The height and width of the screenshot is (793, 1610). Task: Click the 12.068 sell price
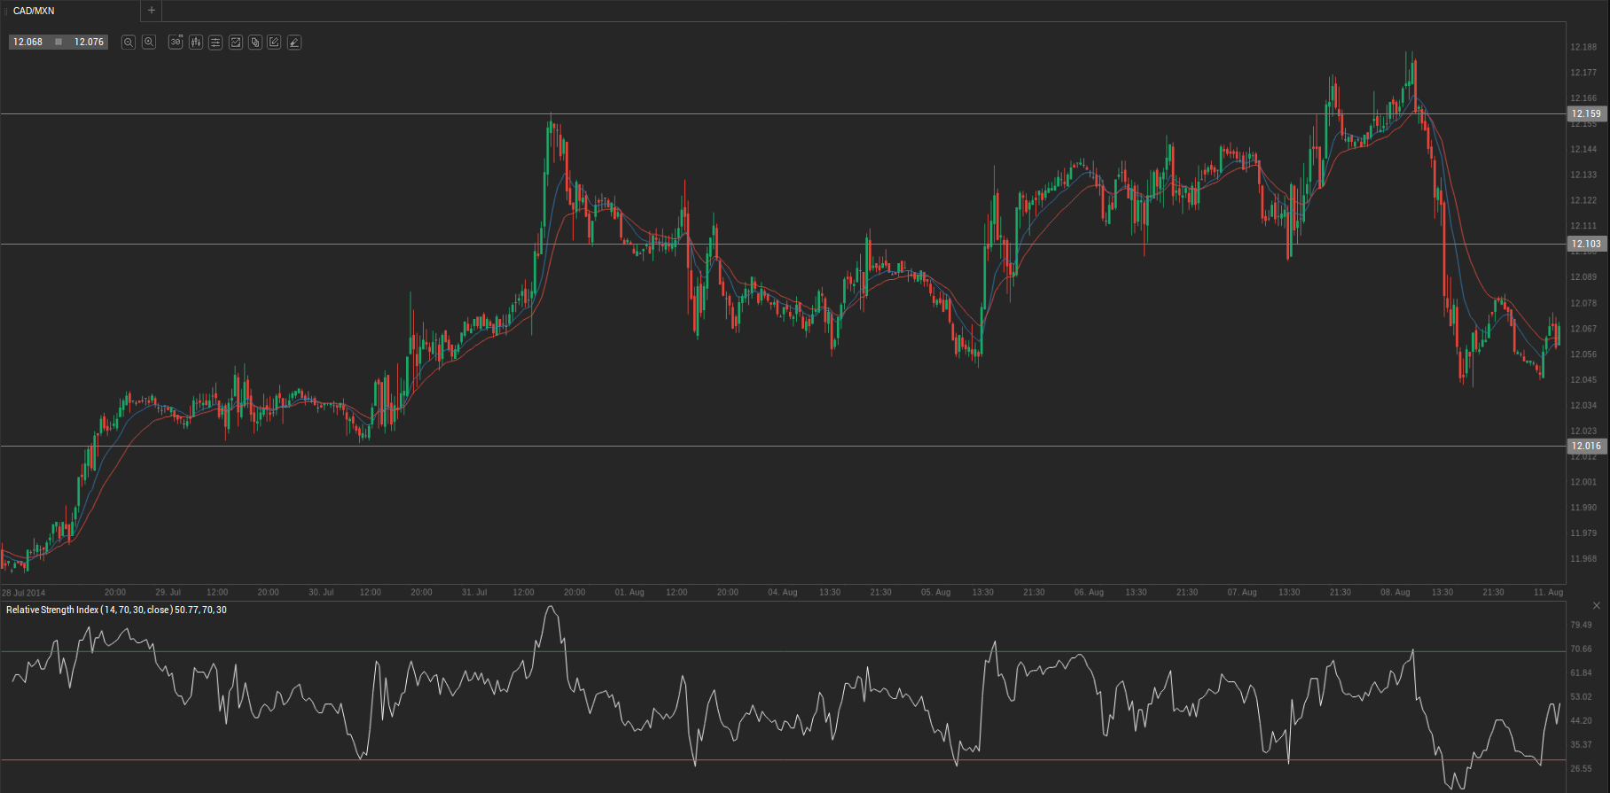click(x=27, y=43)
